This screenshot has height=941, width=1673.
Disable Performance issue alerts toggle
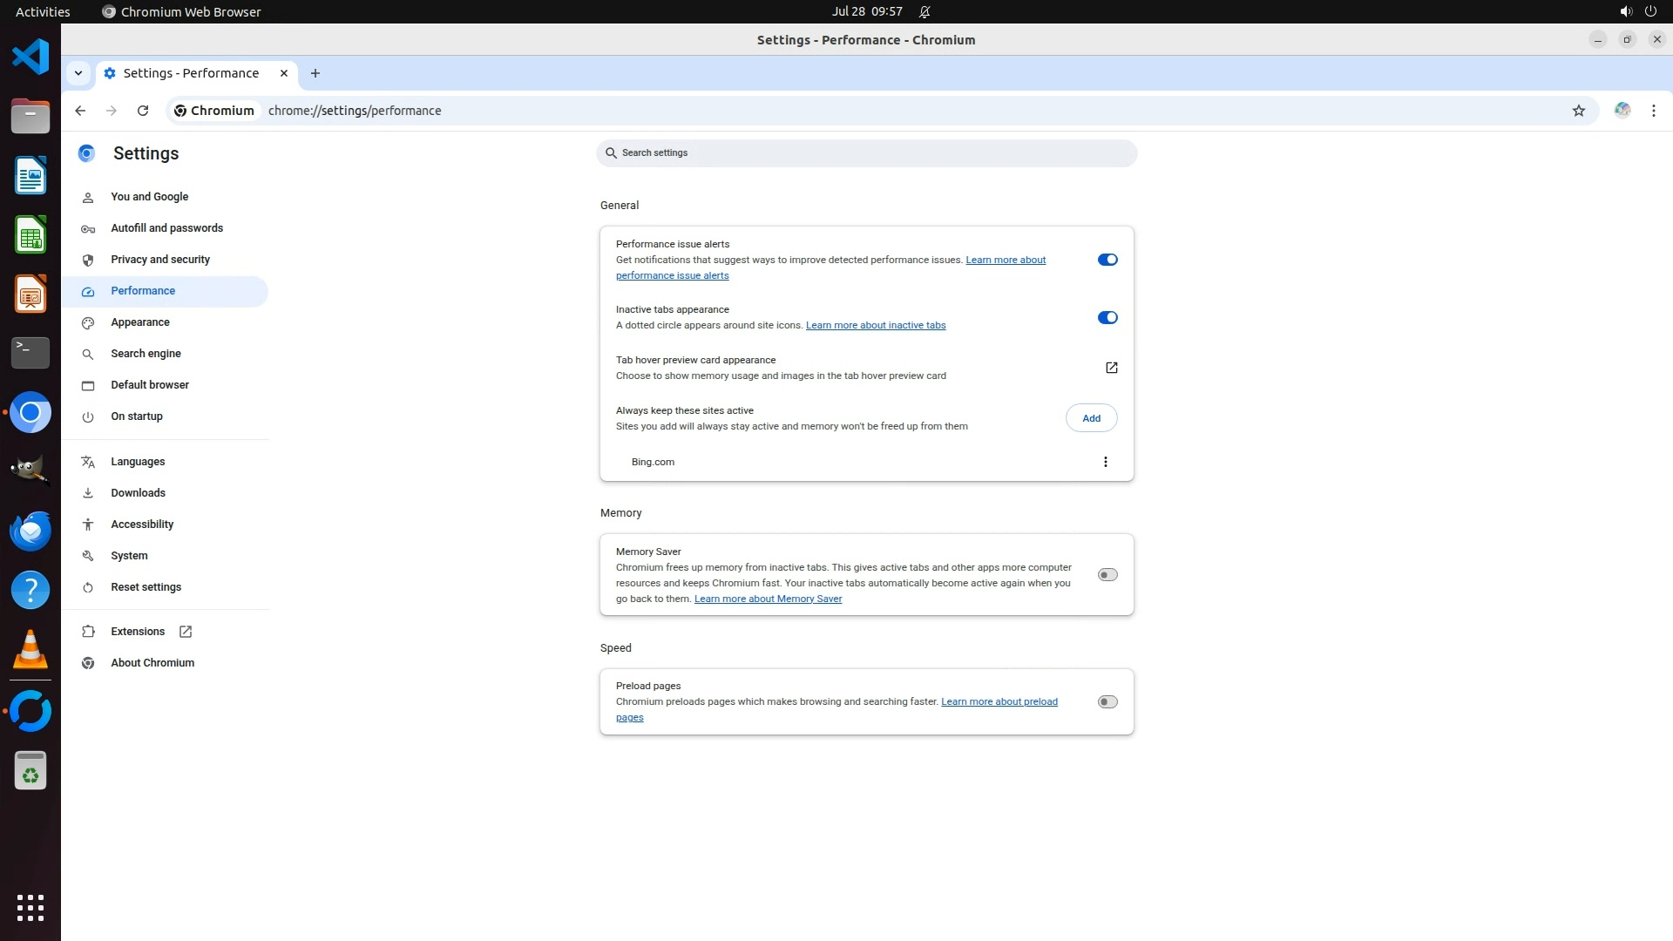[x=1107, y=260]
